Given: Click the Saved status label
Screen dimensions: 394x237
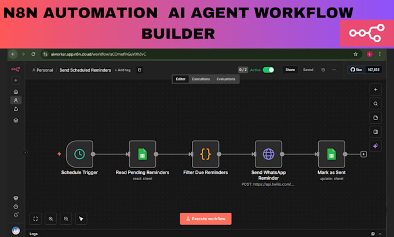Looking at the screenshot, I should point(308,70).
